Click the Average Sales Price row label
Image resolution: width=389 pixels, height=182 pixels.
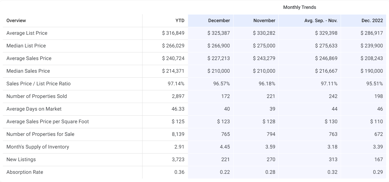point(29,58)
